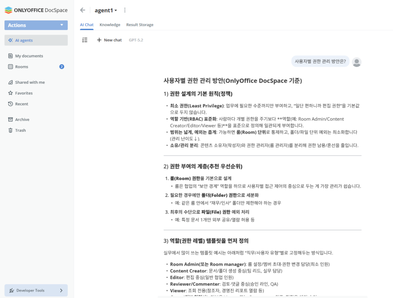Click the Trash bin icon
The image size is (393, 298).
pyautogui.click(x=10, y=130)
